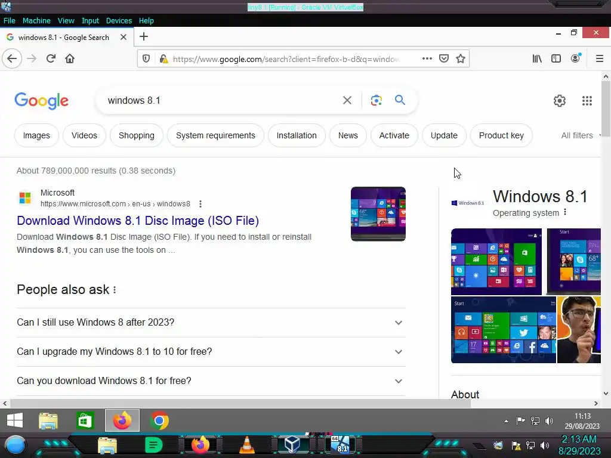Apply System requirements filter chip
Image resolution: width=611 pixels, height=458 pixels.
[215, 135]
